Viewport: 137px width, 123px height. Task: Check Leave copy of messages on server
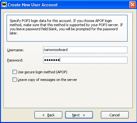(14, 80)
